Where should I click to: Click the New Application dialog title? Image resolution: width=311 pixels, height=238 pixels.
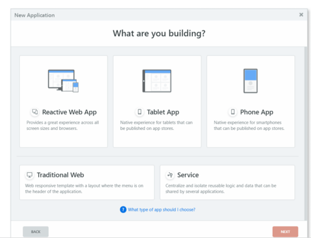pos(35,15)
